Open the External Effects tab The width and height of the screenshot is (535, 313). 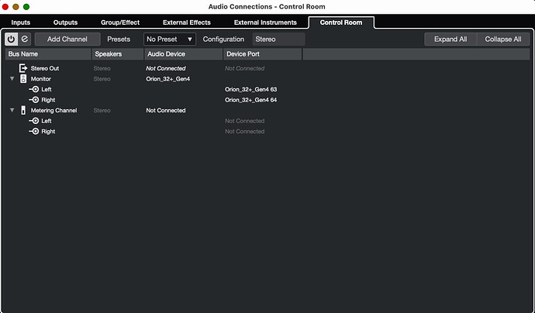(x=187, y=22)
